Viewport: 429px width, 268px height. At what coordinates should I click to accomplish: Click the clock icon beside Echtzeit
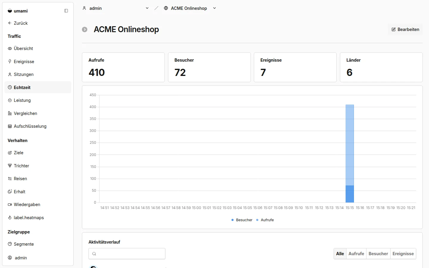(10, 87)
